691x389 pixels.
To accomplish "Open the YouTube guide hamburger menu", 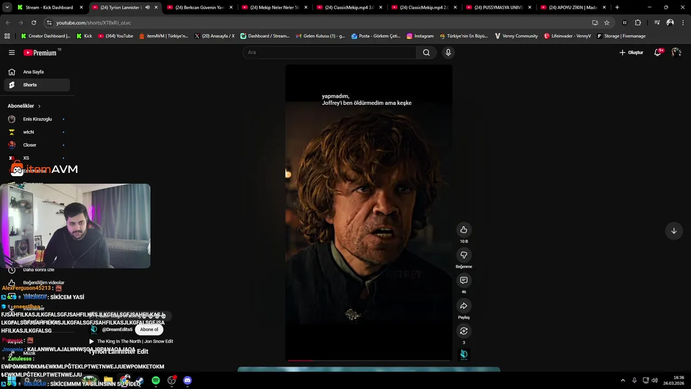I will (x=11, y=52).
